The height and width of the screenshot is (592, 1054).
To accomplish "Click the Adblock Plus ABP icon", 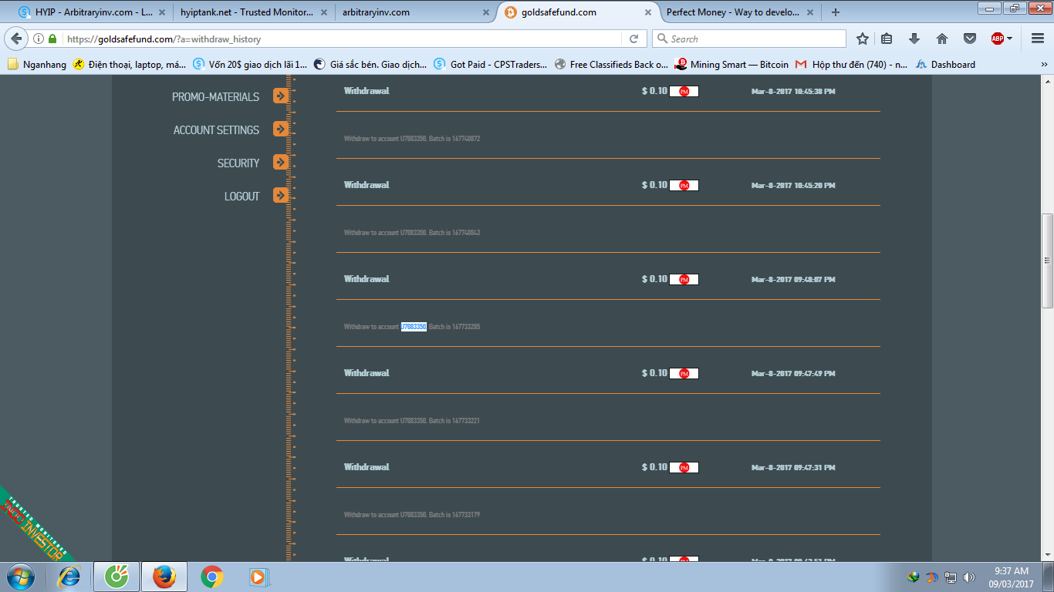I will coord(998,39).
